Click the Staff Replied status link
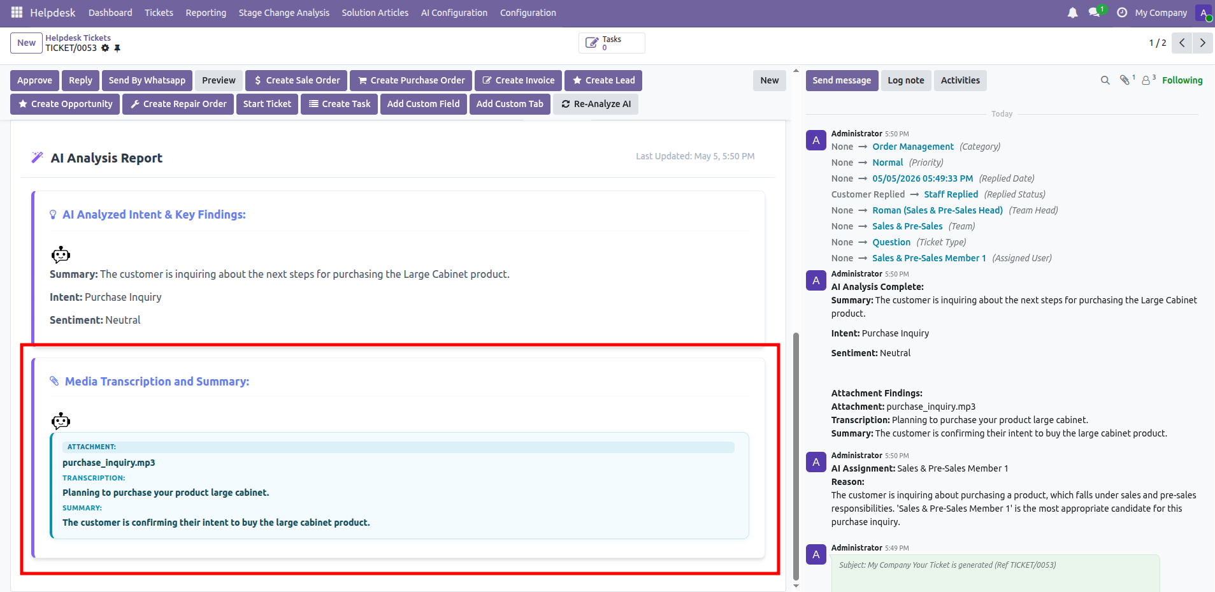 (x=951, y=194)
